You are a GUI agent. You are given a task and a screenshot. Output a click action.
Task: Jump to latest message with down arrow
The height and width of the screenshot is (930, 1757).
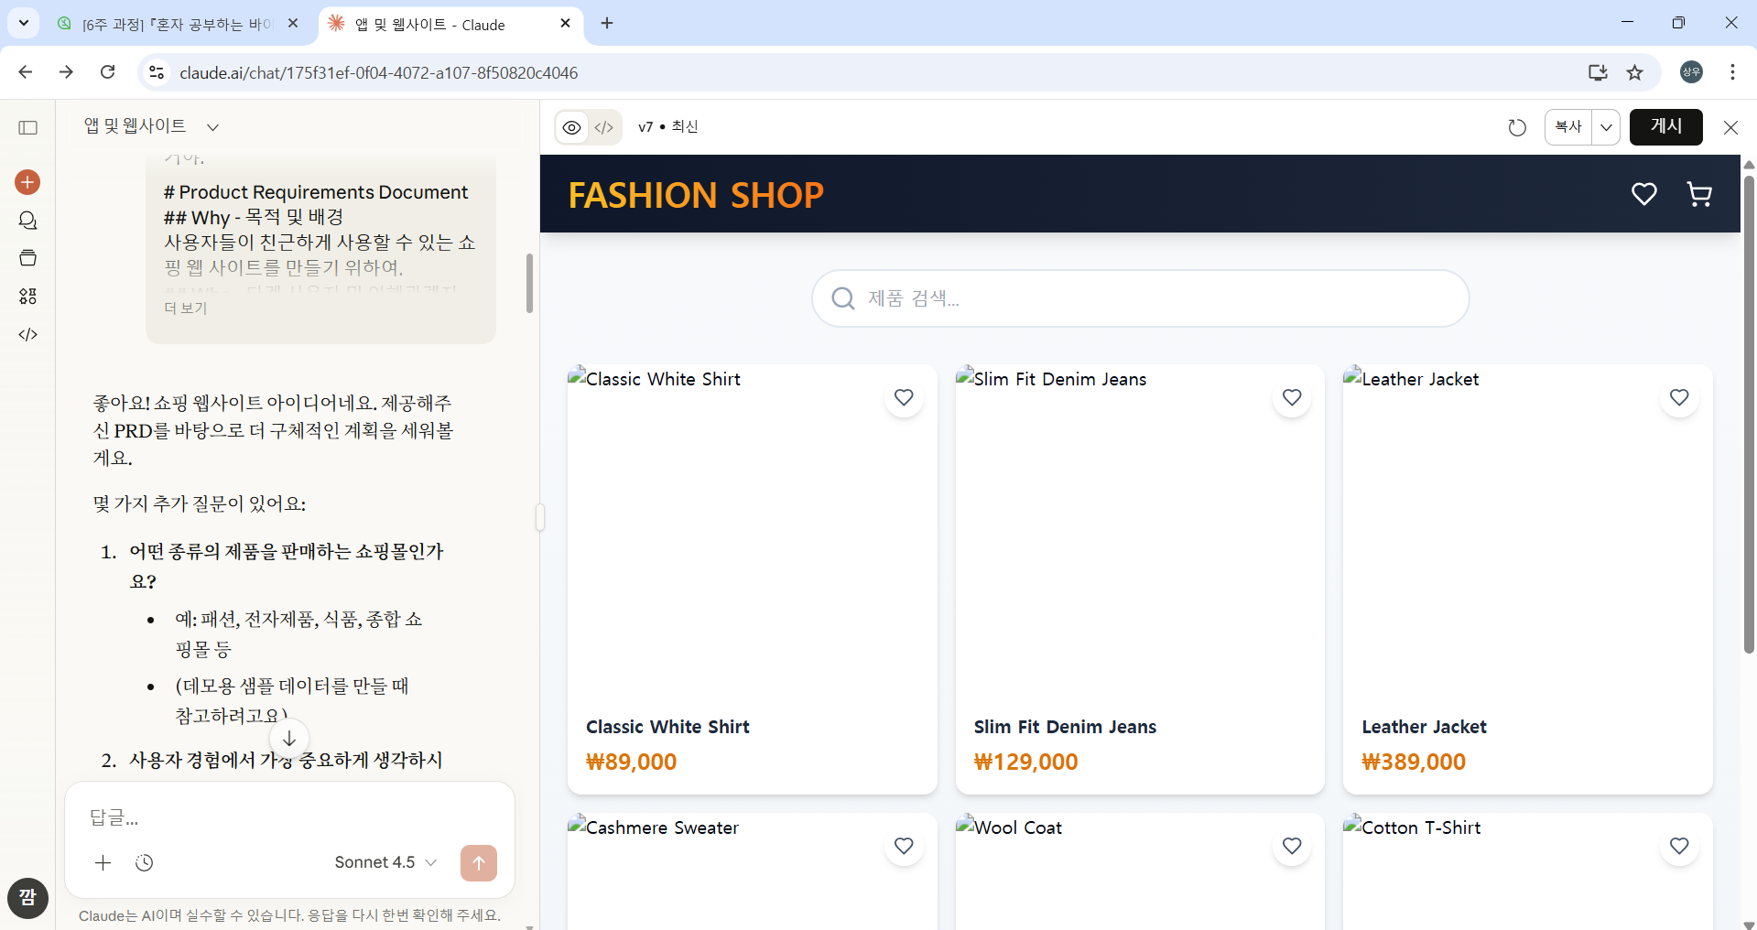tap(289, 739)
